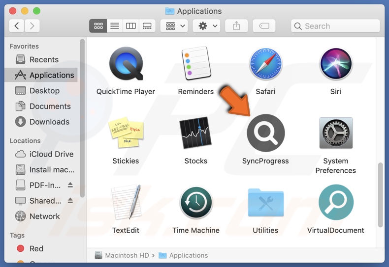
Task: Select the Stickies app icon
Action: point(126,133)
